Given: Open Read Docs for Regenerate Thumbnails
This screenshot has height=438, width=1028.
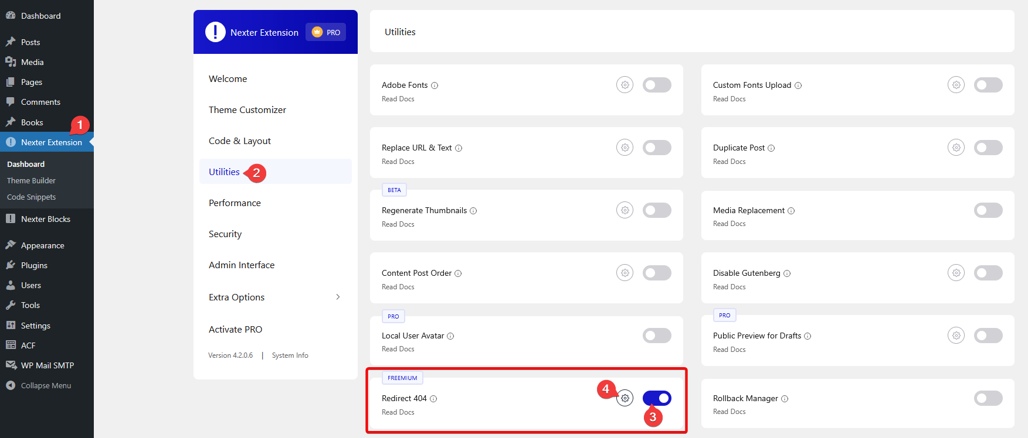Looking at the screenshot, I should (x=398, y=224).
